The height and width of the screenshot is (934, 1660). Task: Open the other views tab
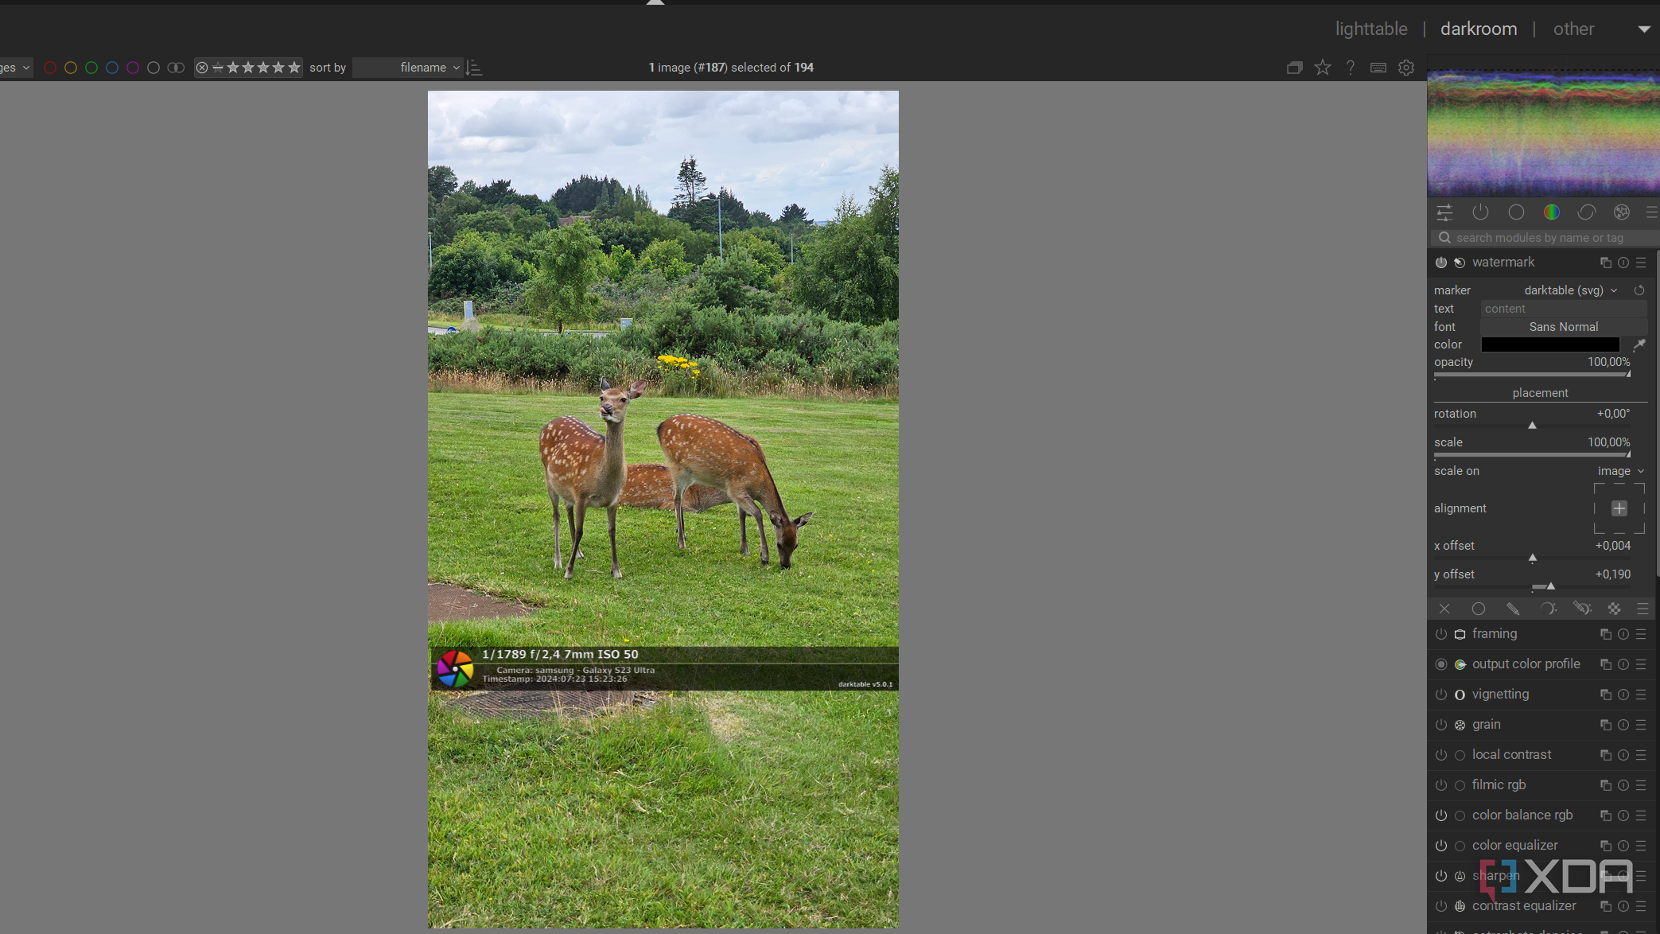pos(1573,29)
